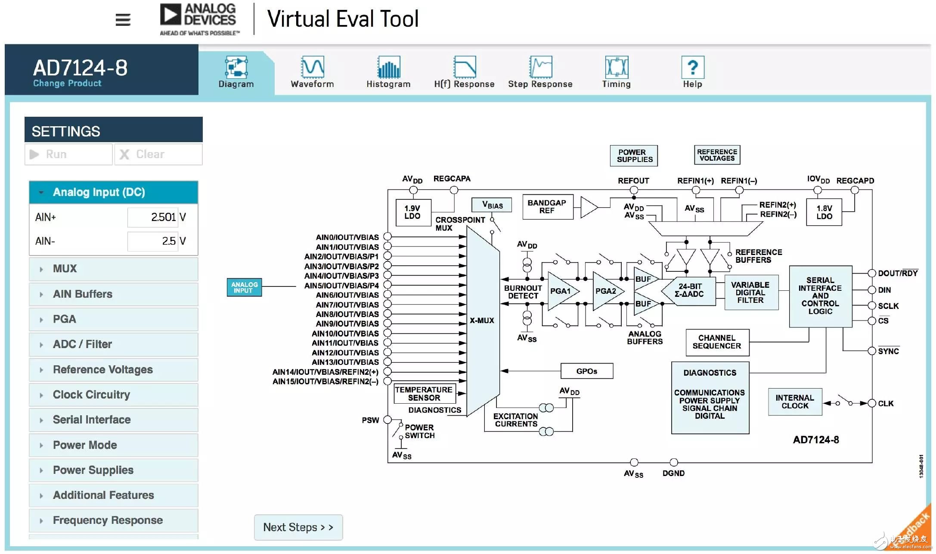Open the hamburger menu icon
Viewport: 936px width, 554px height.
(x=123, y=19)
